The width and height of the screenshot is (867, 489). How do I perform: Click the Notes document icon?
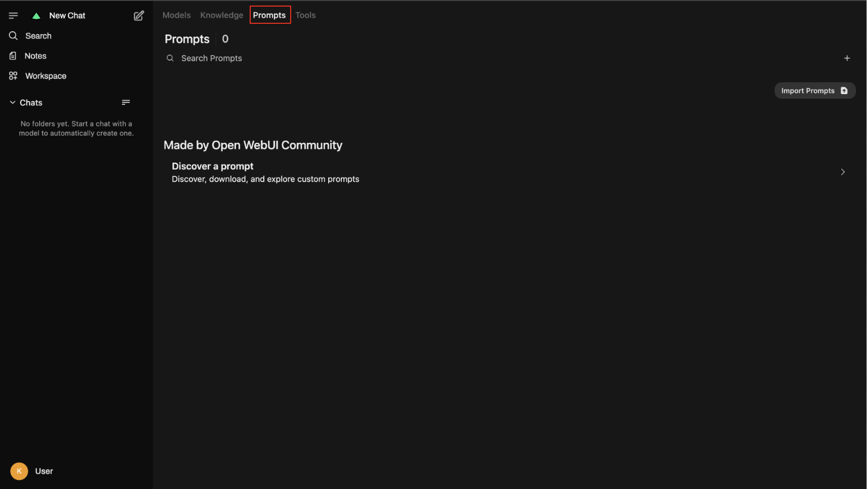pos(13,56)
